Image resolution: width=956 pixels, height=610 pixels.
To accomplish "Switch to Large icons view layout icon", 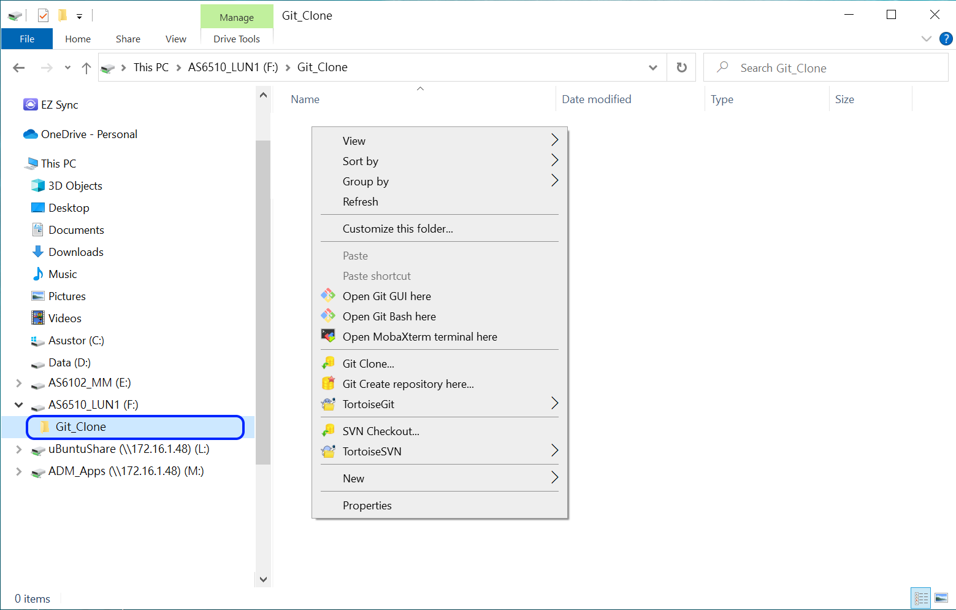I will pyautogui.click(x=941, y=598).
